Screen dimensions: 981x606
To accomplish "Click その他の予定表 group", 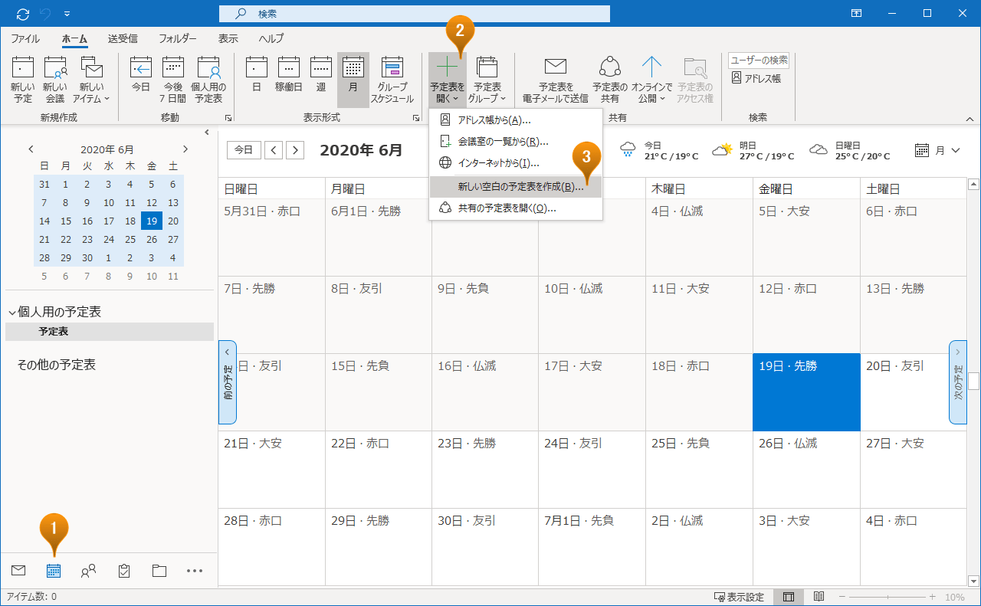I will pos(57,365).
